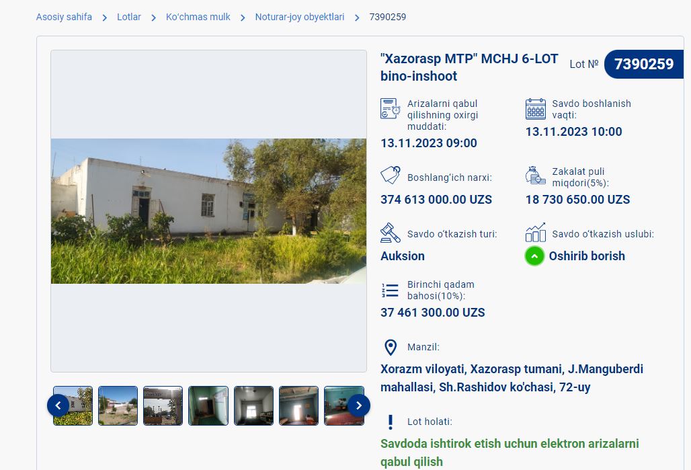Open Ko'chmas mulk breadcrumb
This screenshot has width=691, height=470.
pos(198,17)
